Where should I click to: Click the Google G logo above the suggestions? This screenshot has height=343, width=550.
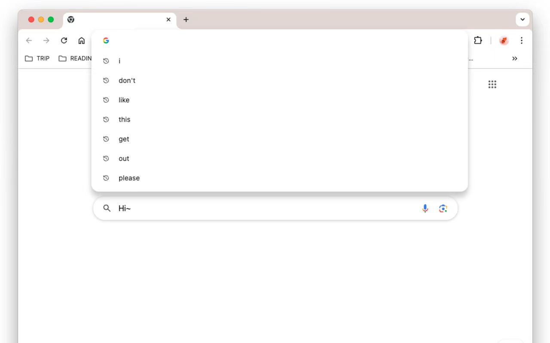[x=106, y=40]
